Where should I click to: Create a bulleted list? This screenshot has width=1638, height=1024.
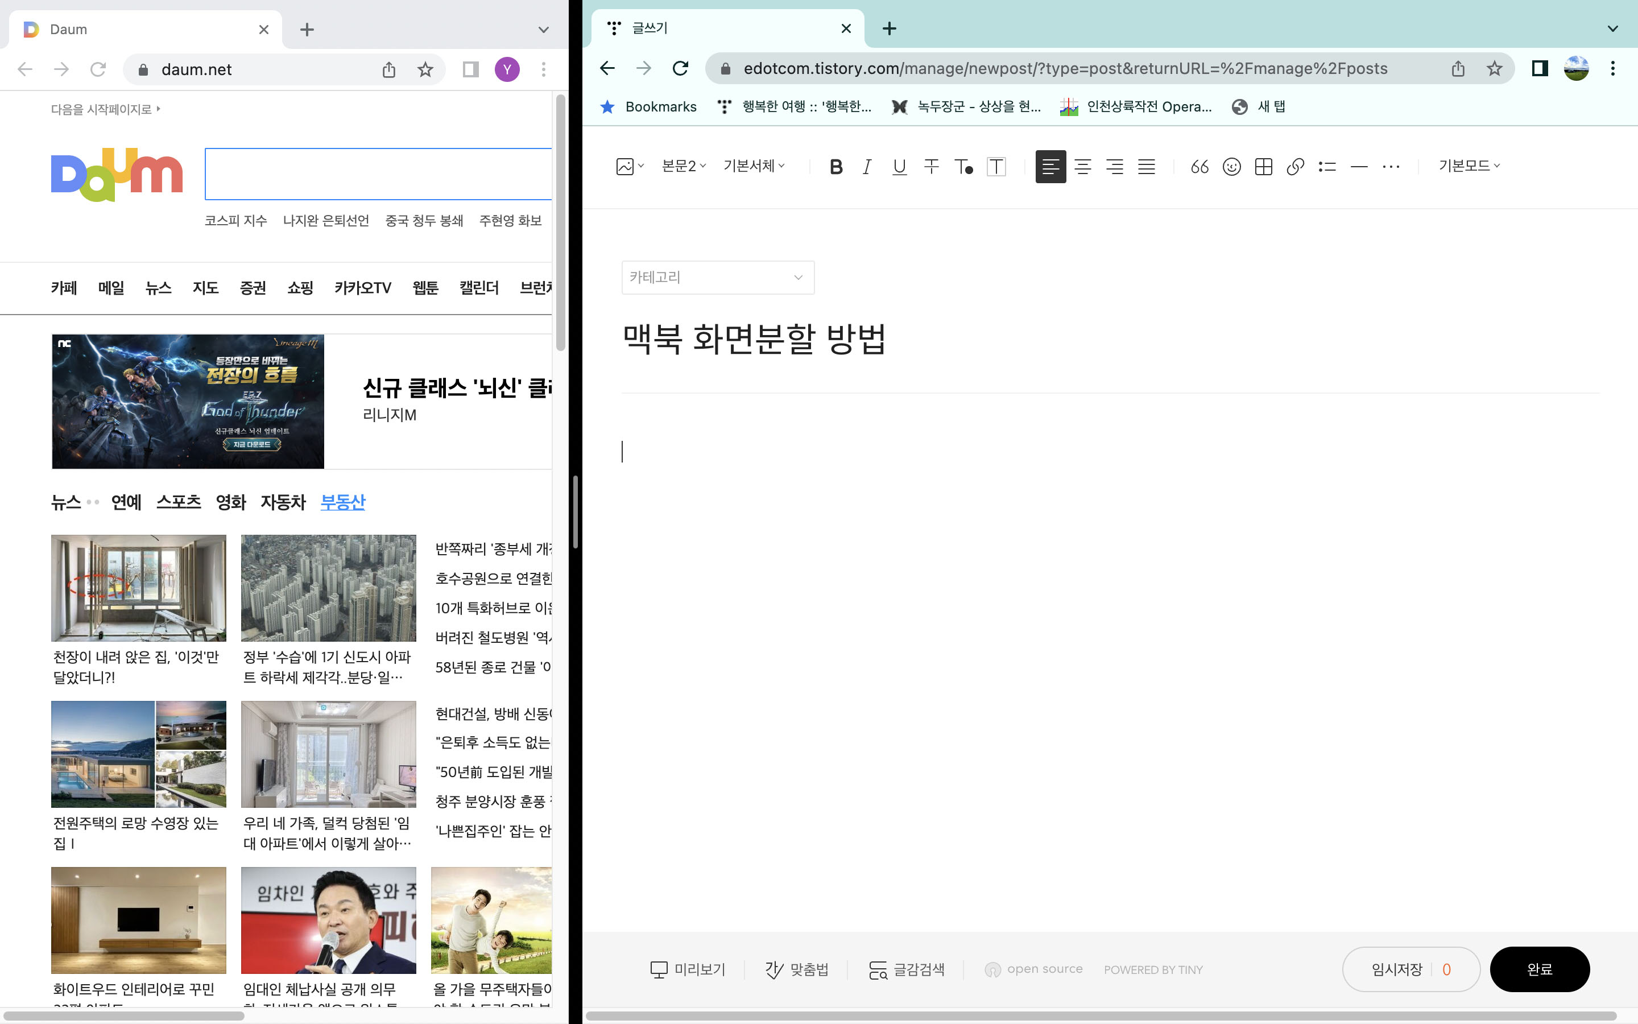click(1327, 167)
